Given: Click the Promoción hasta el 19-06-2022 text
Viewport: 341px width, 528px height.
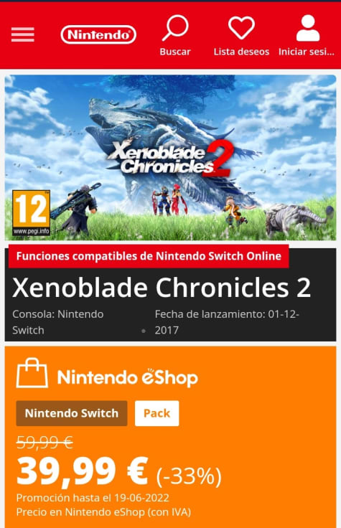Looking at the screenshot, I should (93, 498).
